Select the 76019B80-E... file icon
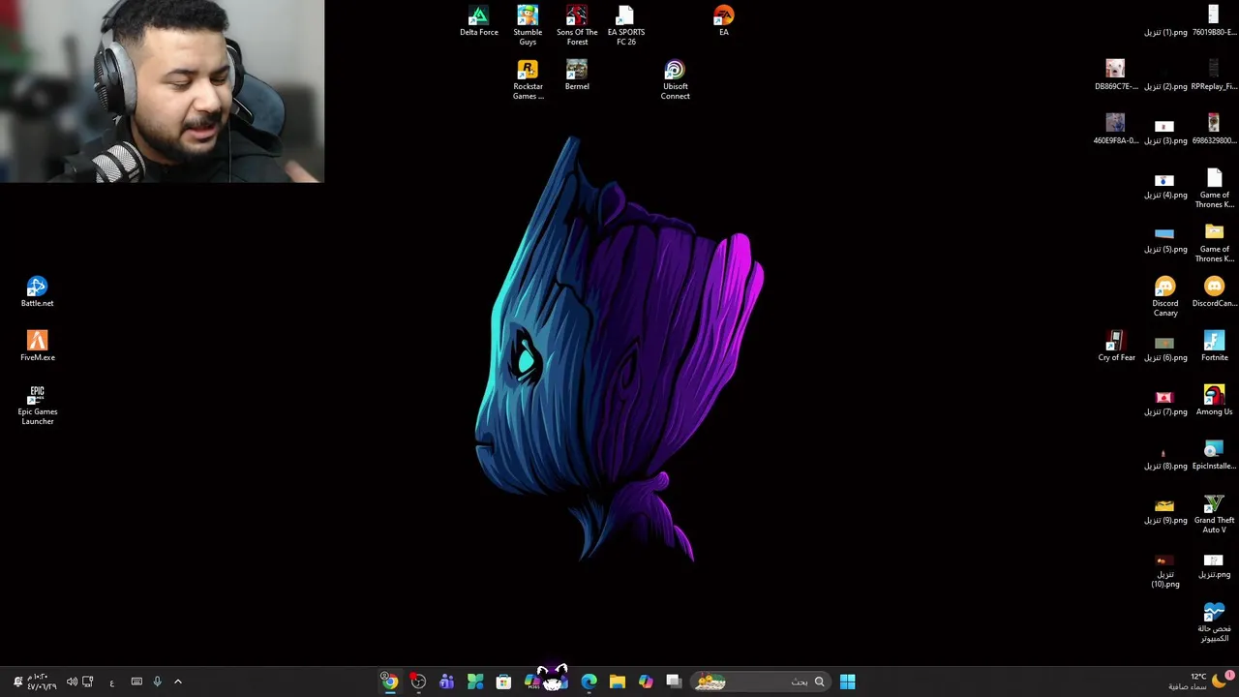This screenshot has height=697, width=1239. tap(1214, 21)
